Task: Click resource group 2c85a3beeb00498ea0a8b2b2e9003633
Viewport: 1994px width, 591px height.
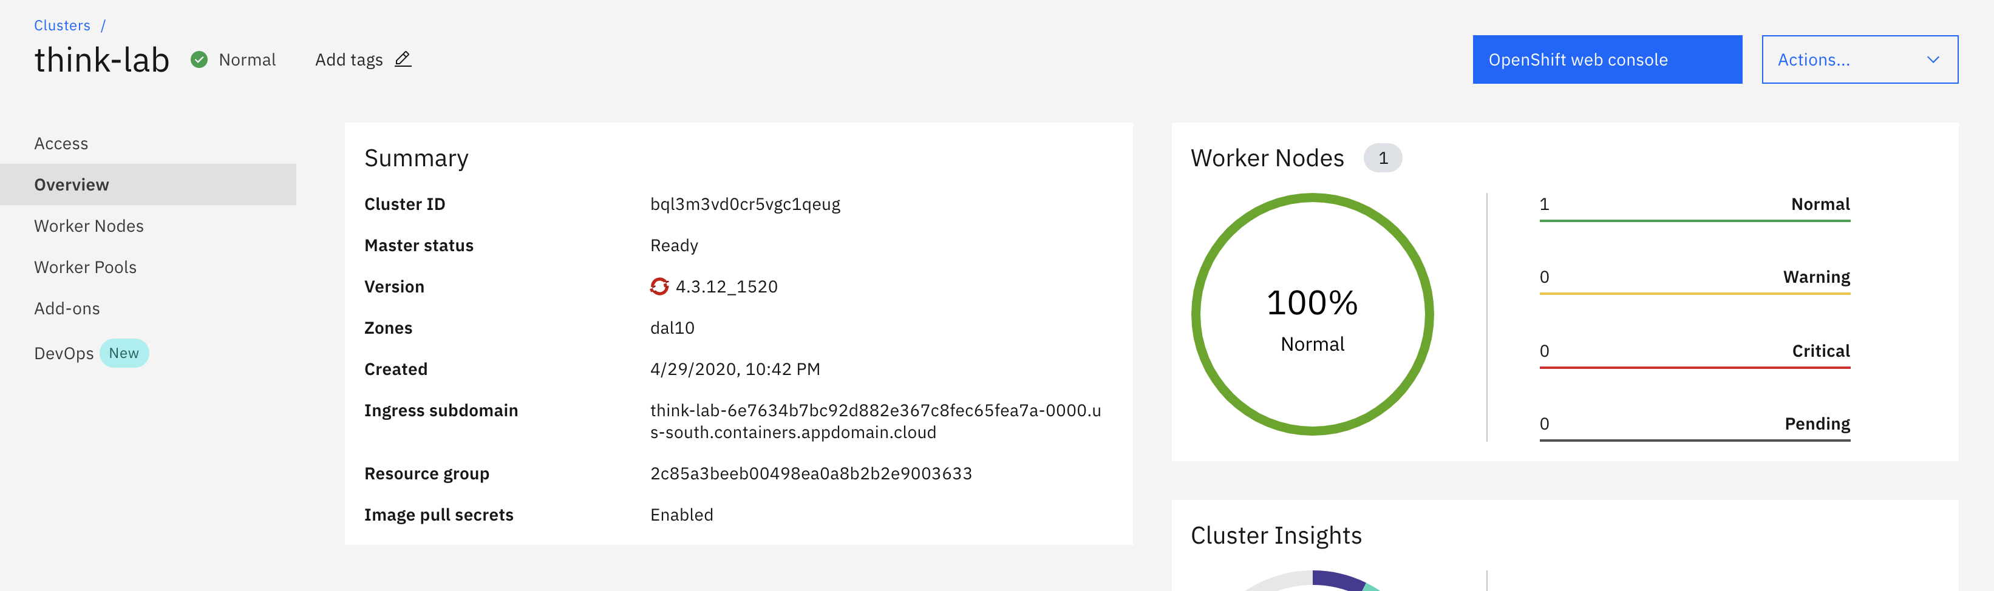Action: coord(811,473)
